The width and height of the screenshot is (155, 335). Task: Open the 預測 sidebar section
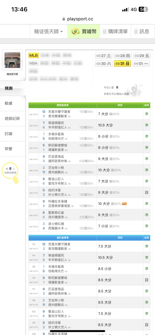pyautogui.click(x=13, y=88)
